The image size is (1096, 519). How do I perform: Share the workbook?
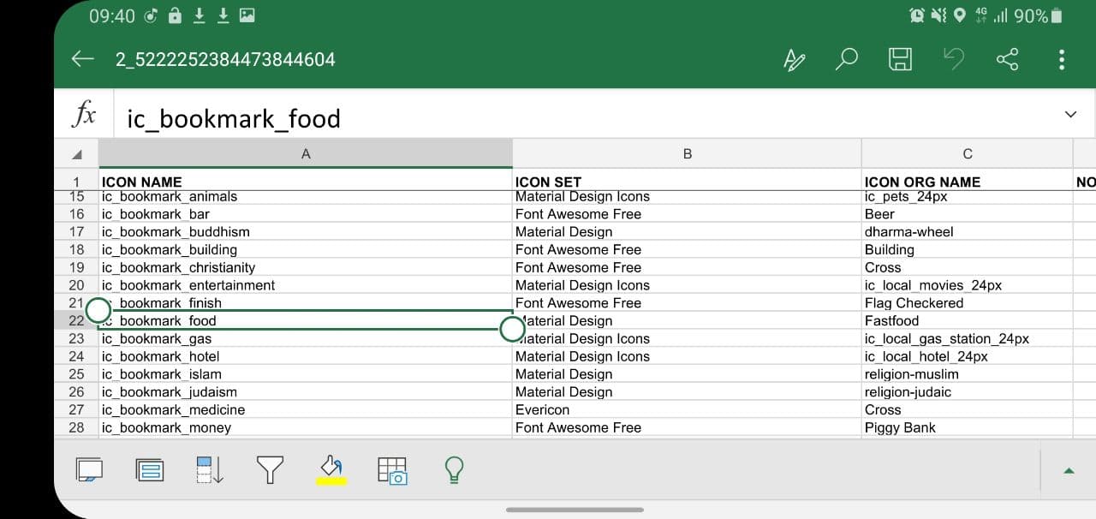click(x=1008, y=59)
